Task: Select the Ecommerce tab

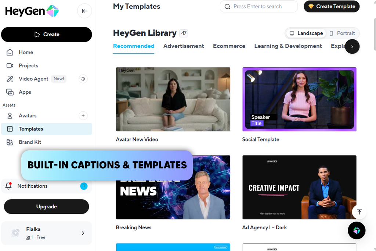Action: 229,46
